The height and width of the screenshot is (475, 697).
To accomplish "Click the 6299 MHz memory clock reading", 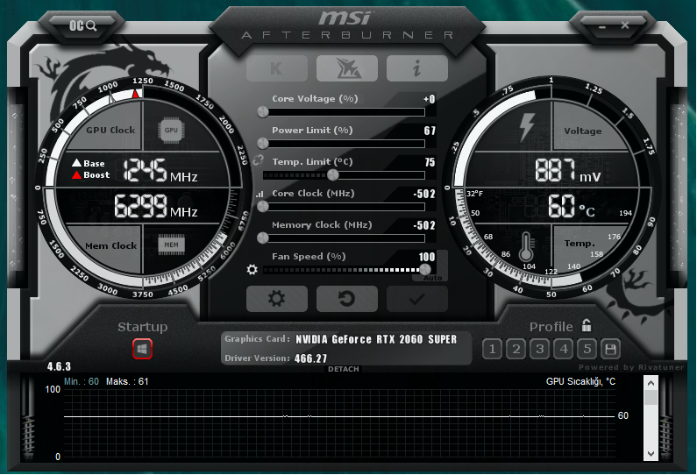I will (x=155, y=206).
